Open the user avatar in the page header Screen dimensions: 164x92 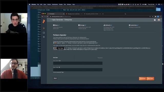[x=159, y=20]
